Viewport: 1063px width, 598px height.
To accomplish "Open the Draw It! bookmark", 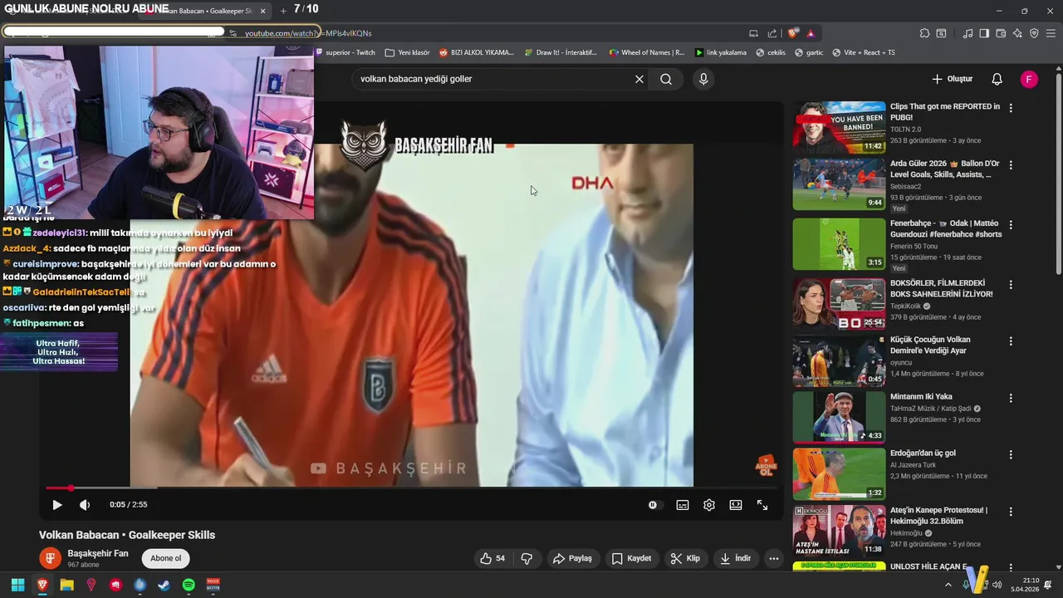I will coord(561,52).
